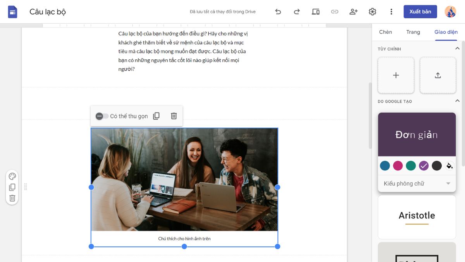Open the 'Kiểu phông chữ' dropdown
465x262 pixels.
417,184
